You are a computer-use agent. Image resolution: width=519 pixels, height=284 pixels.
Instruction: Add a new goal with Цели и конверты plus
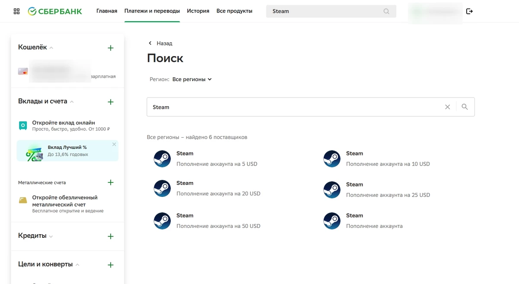(111, 265)
